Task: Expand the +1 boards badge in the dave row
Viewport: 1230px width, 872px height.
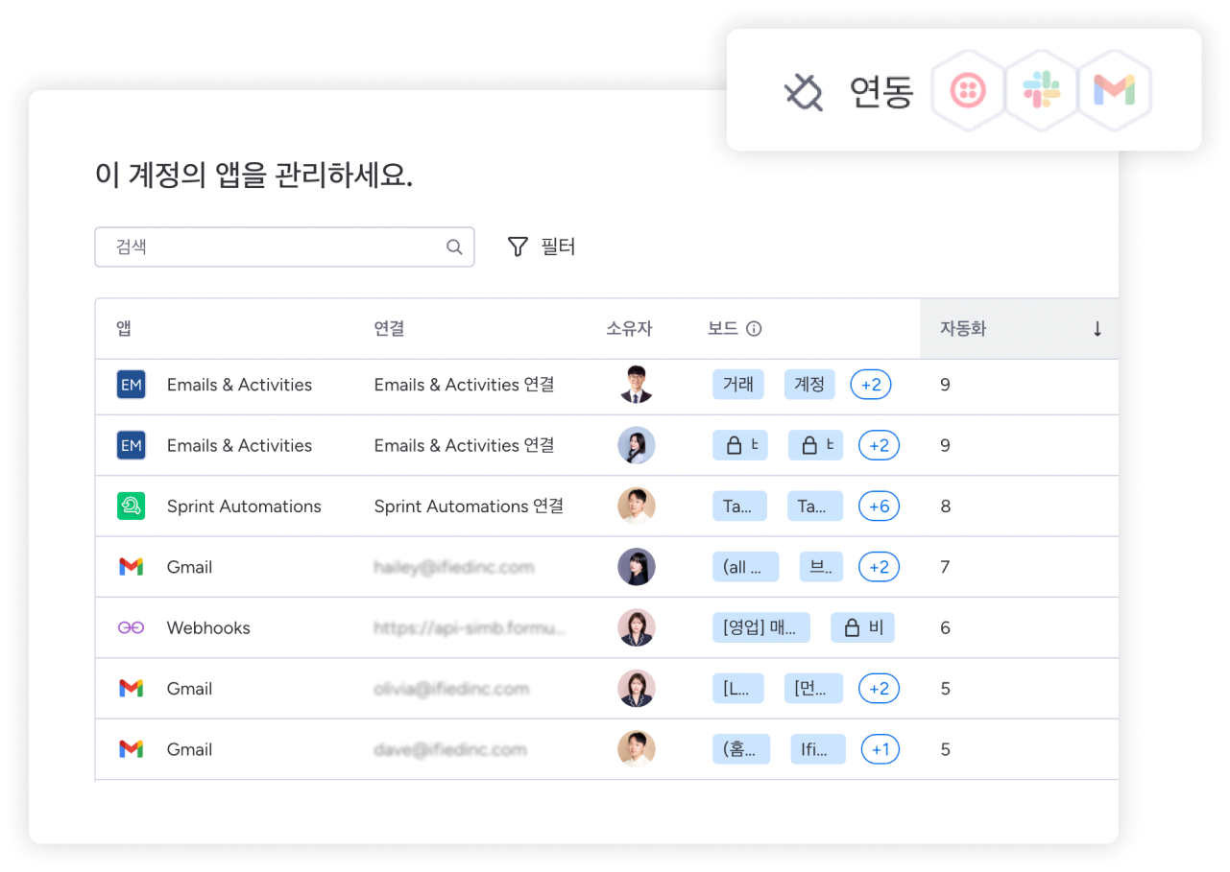Action: coord(880,750)
